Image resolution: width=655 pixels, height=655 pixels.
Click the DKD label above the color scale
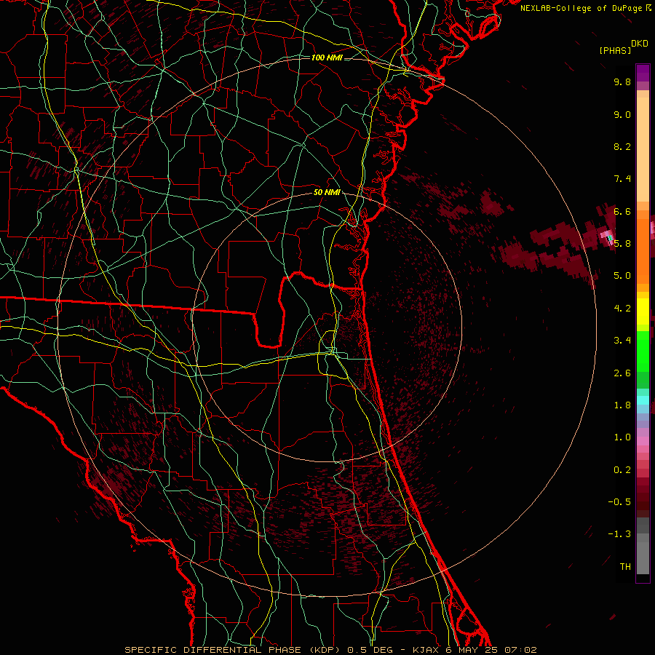(x=639, y=44)
